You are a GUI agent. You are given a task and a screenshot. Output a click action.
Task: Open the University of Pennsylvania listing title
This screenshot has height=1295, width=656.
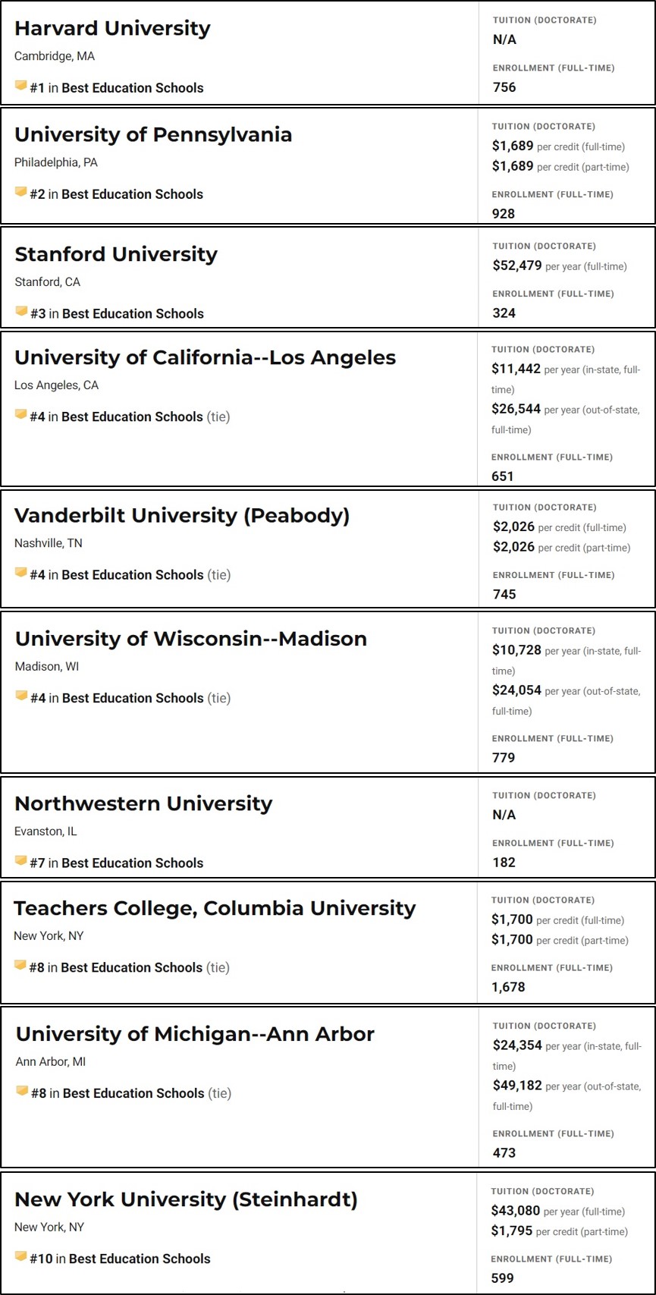pyautogui.click(x=153, y=134)
